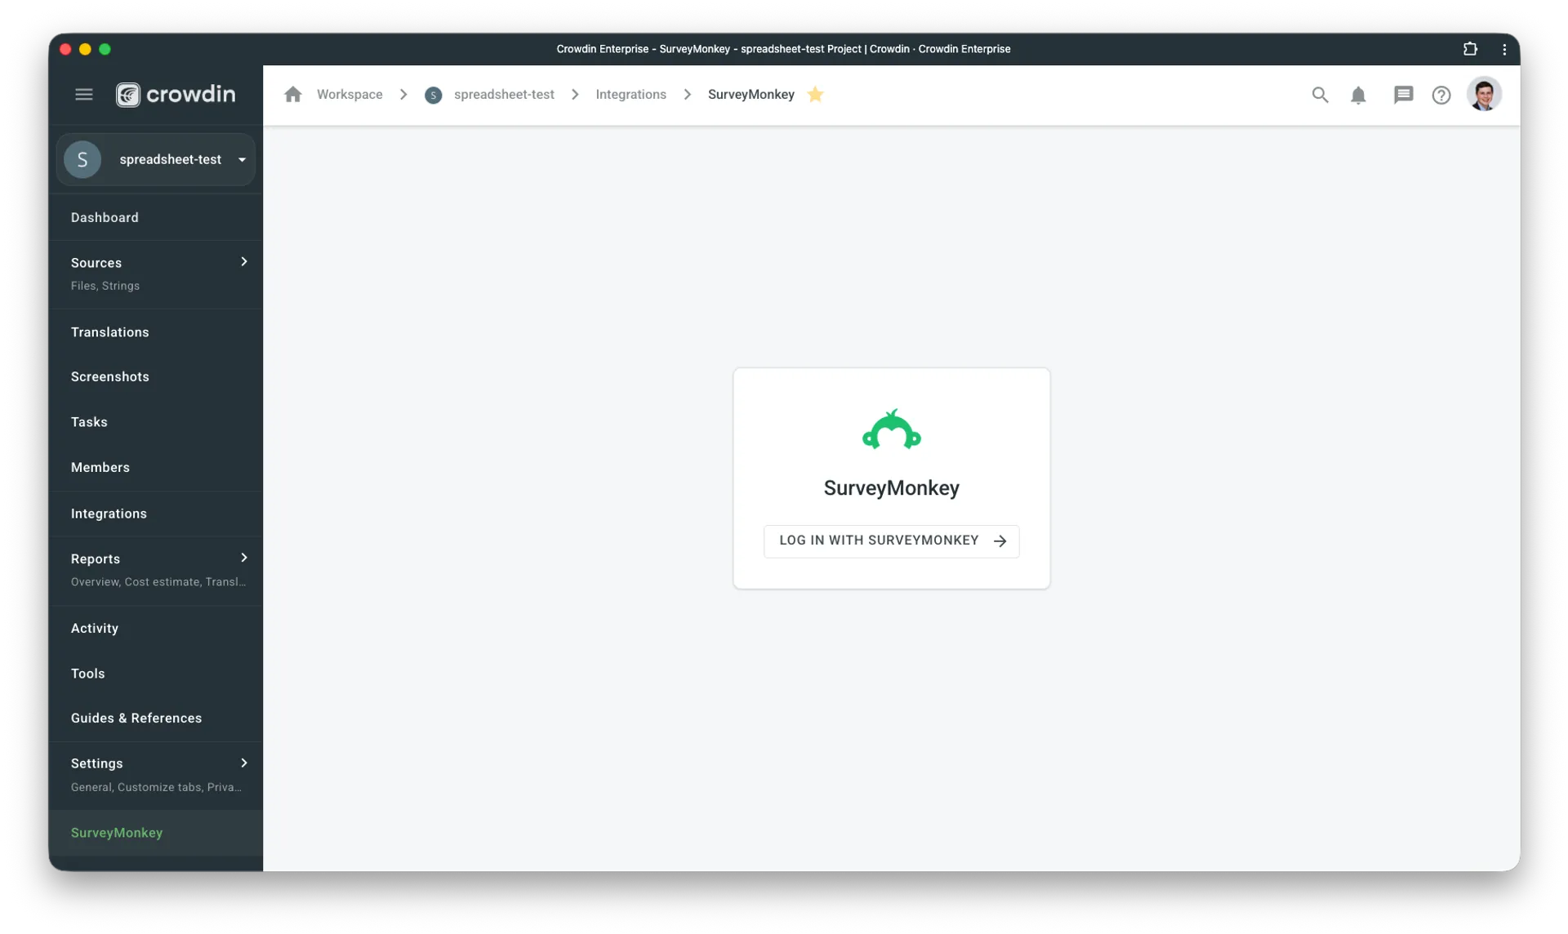Click the Crowdin logo
The image size is (1568, 934).
point(175,94)
